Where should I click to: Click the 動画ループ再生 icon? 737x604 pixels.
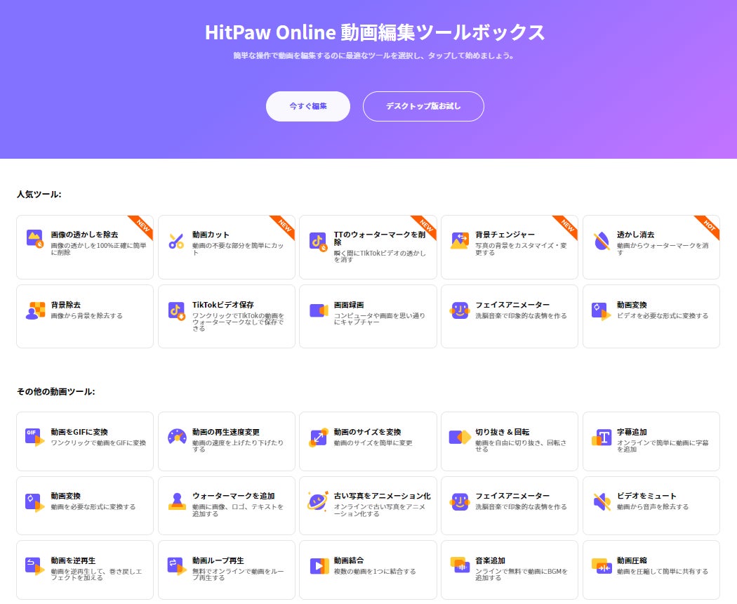point(177,566)
